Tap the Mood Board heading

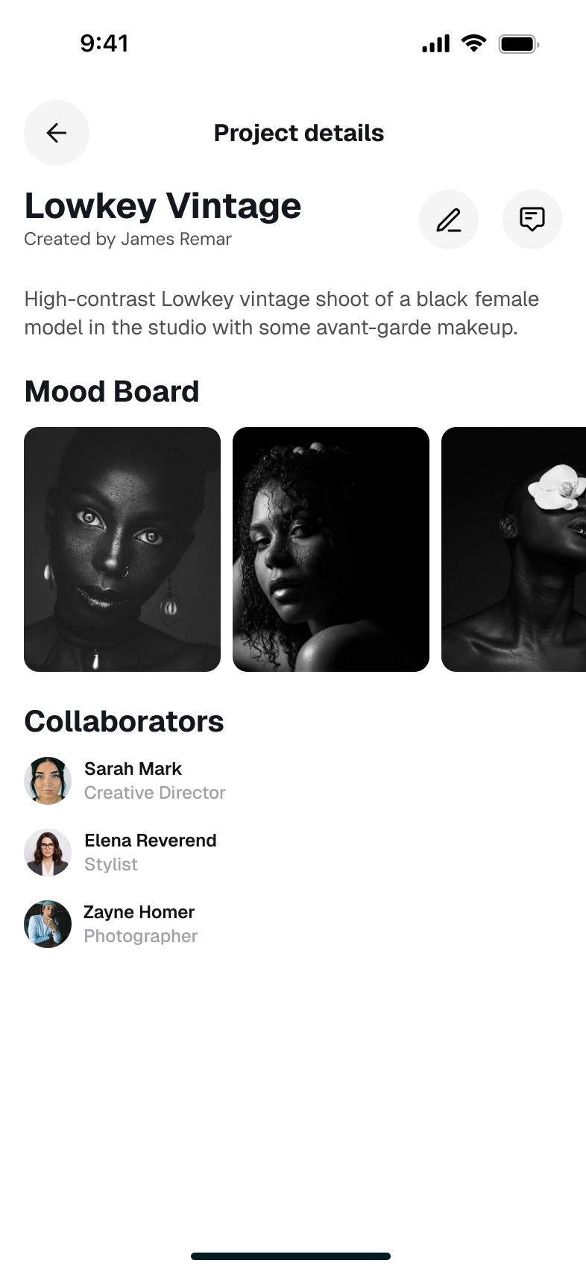[x=112, y=392]
